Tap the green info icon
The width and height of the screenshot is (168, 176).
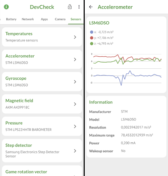tap(6, 7)
